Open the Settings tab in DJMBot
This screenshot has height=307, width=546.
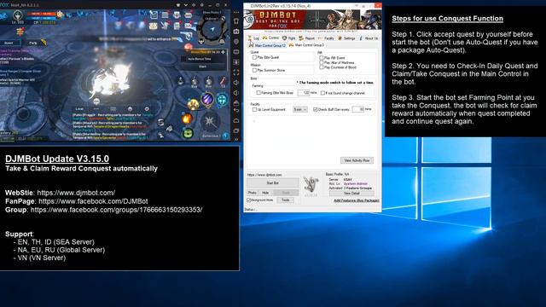(346, 38)
